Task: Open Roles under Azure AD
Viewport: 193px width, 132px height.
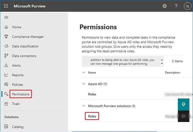Action: coord(92,94)
